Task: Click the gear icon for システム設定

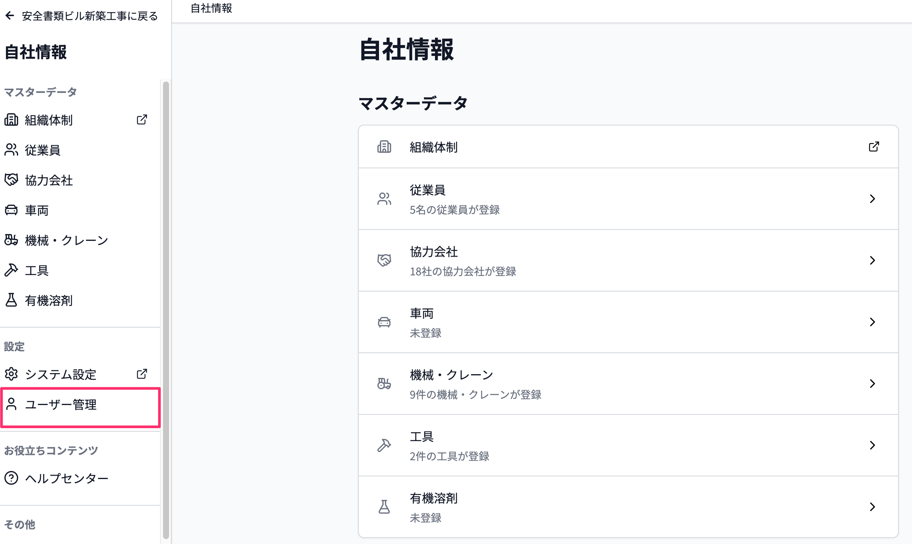Action: (x=11, y=374)
